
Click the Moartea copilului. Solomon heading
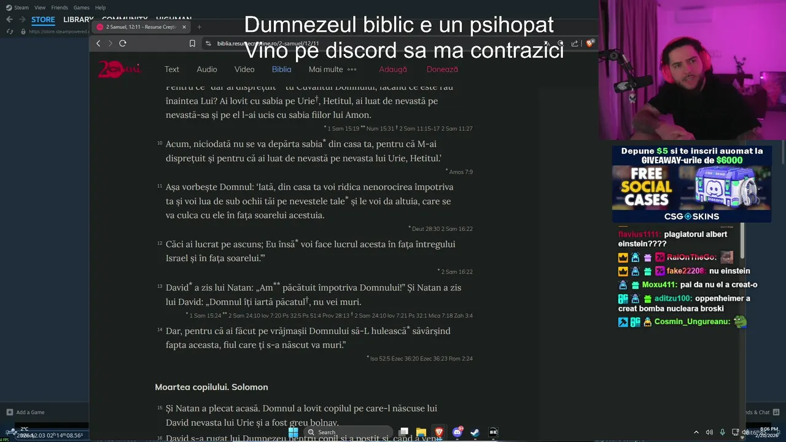(x=211, y=387)
